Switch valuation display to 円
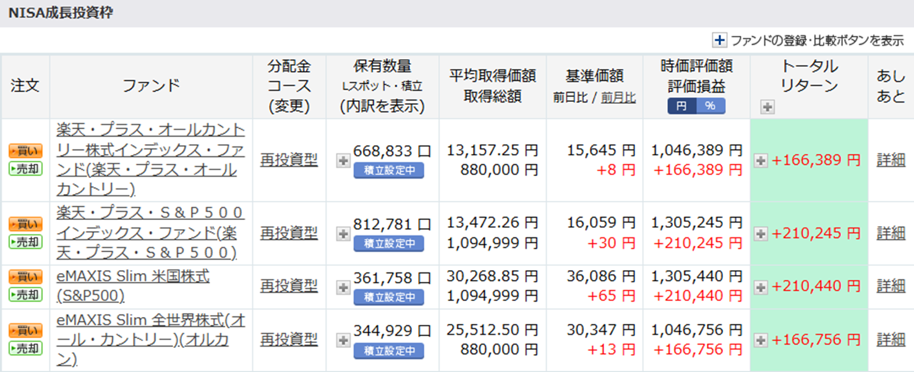 click(681, 106)
